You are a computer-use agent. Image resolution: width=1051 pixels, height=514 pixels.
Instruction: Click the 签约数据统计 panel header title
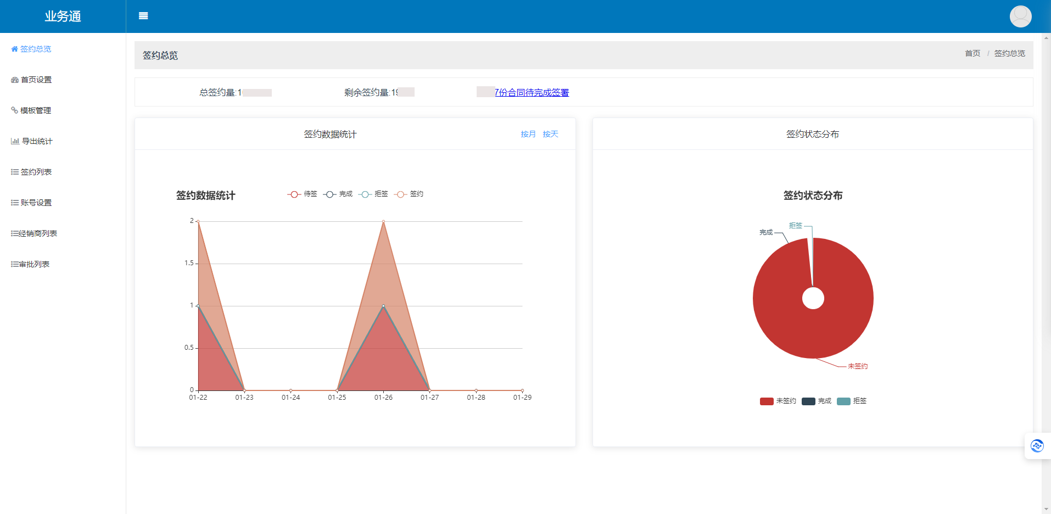330,134
